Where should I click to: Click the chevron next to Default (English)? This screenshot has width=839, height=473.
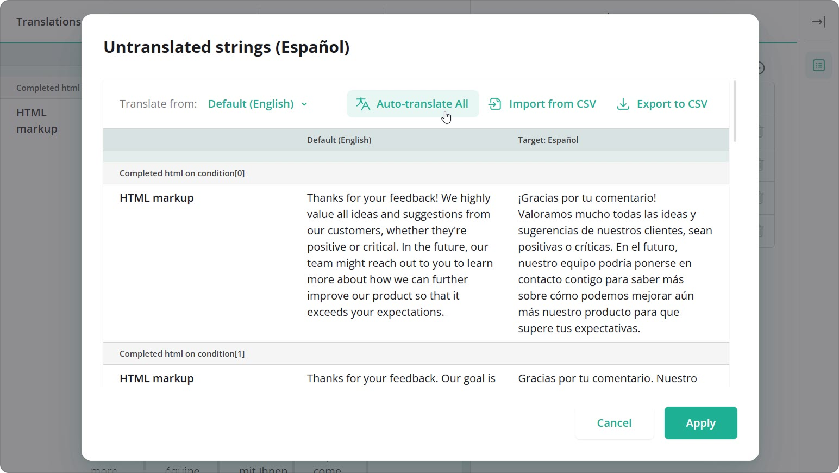click(304, 104)
